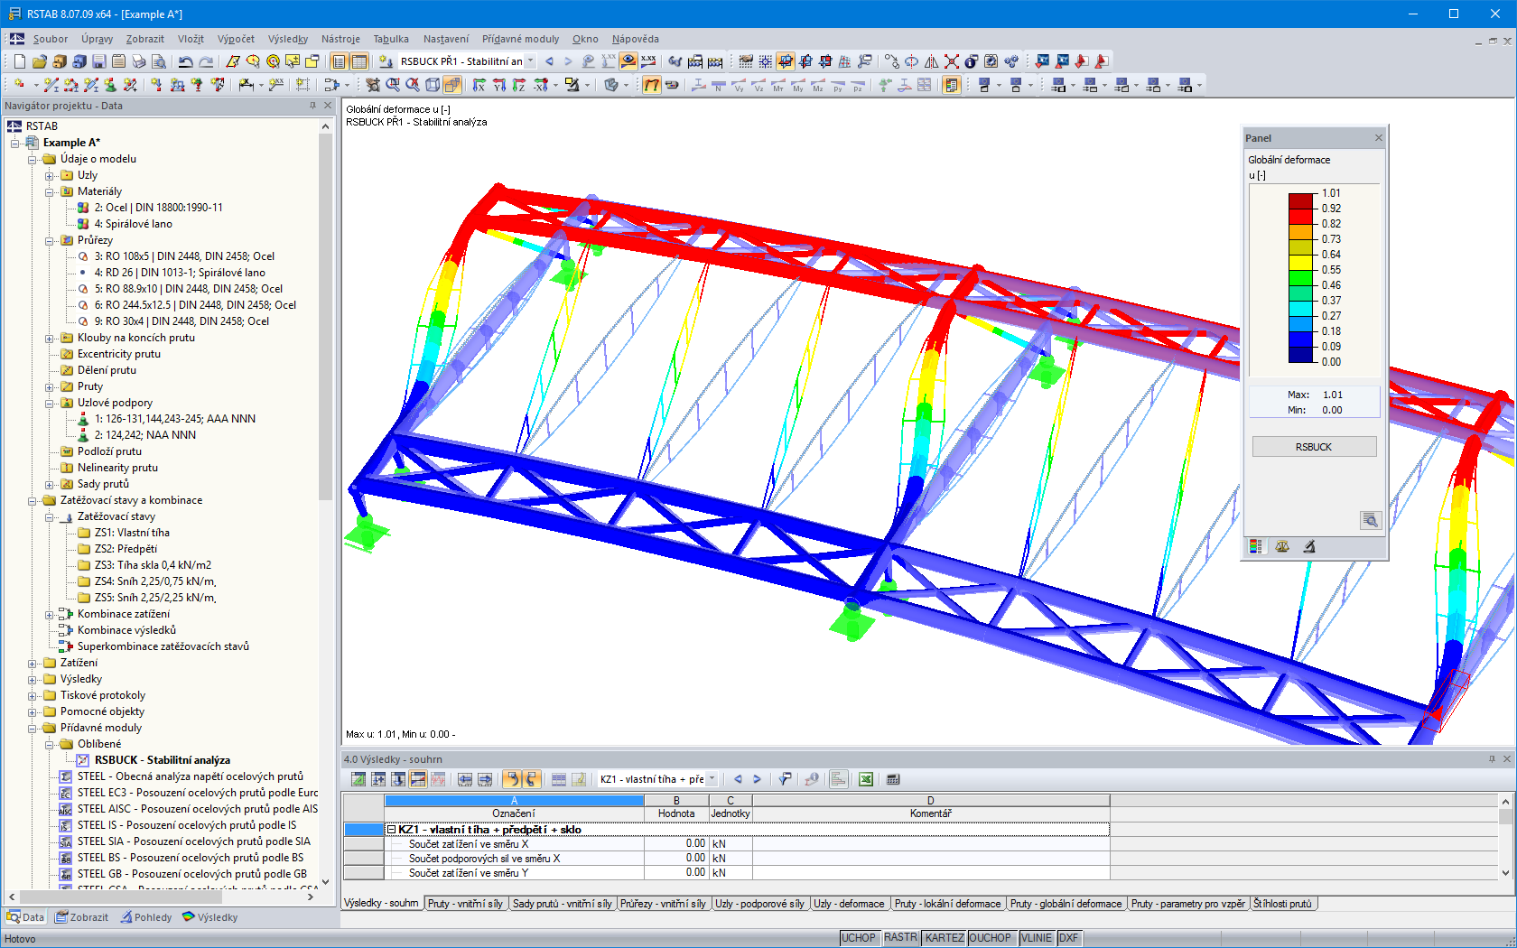Switch to the Zobrazit navigator tab

pos(82,917)
